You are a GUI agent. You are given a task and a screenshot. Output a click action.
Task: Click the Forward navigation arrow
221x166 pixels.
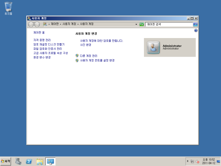[37, 25]
